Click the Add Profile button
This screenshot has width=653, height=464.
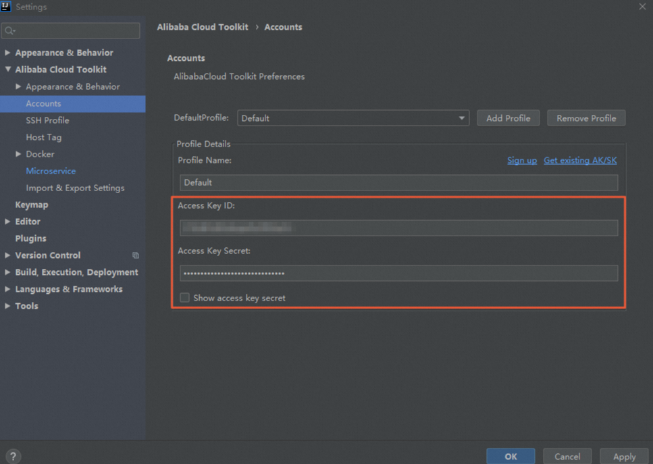(x=508, y=118)
